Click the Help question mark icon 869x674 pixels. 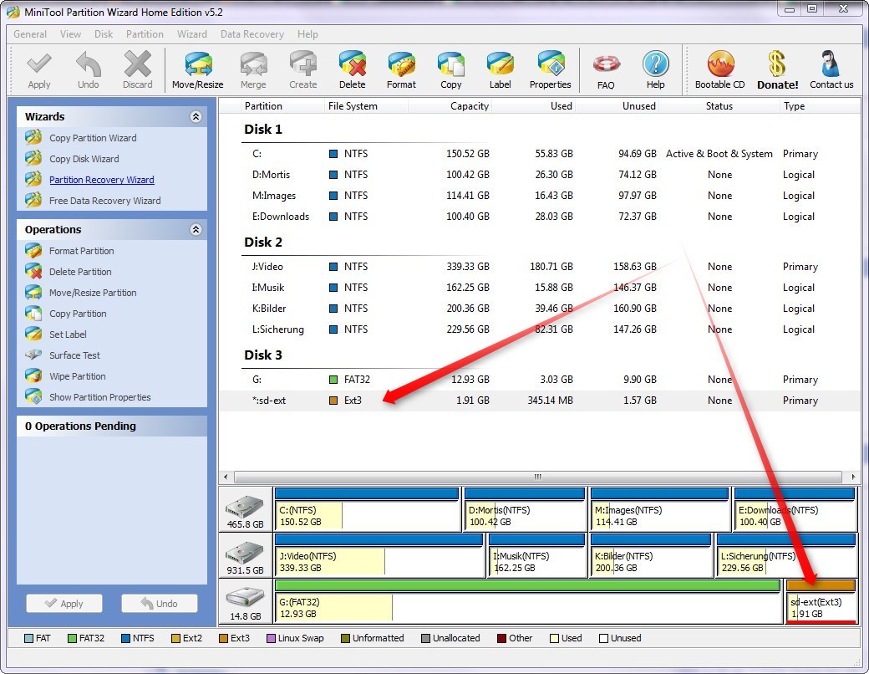click(x=656, y=64)
